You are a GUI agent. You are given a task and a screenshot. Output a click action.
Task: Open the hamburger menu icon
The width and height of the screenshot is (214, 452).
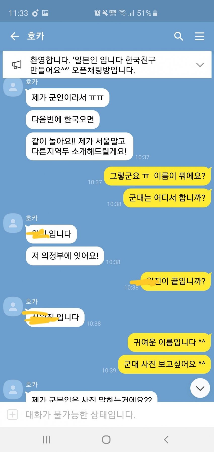click(200, 36)
